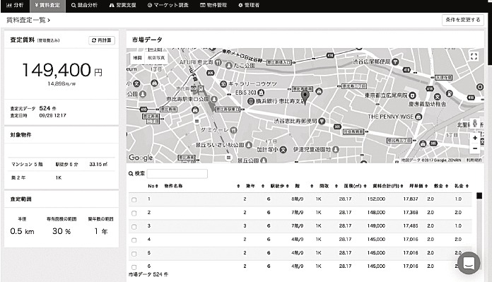Toggle fullscreen view of the map

[474, 57]
